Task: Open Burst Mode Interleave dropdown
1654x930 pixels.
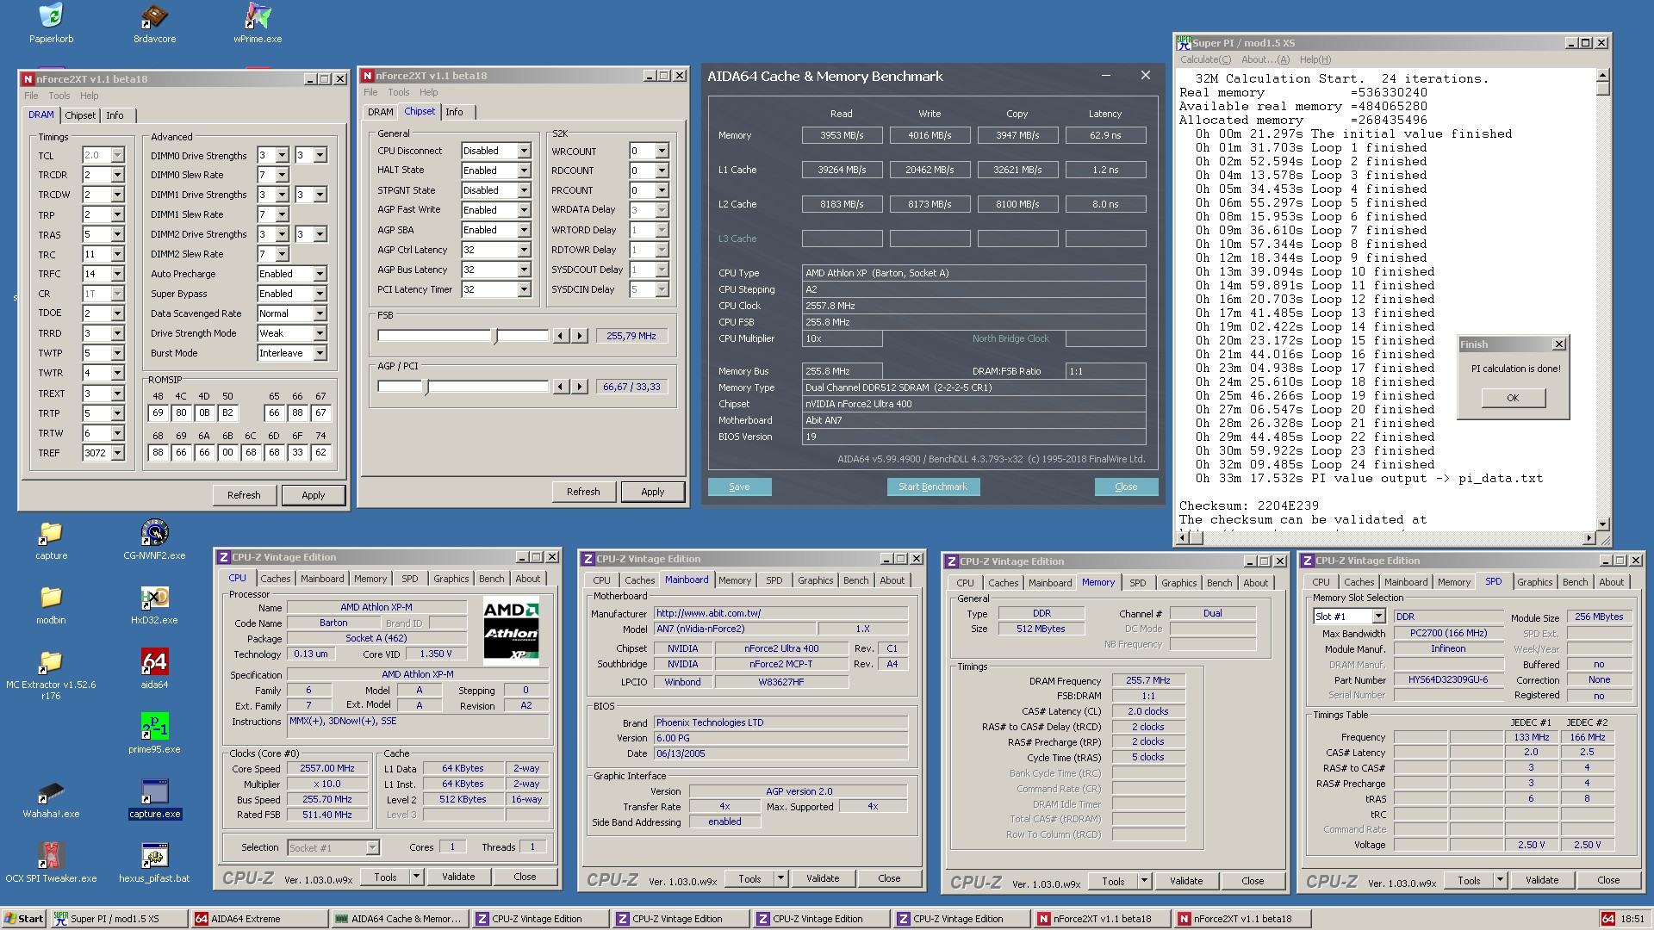Action: coord(320,353)
